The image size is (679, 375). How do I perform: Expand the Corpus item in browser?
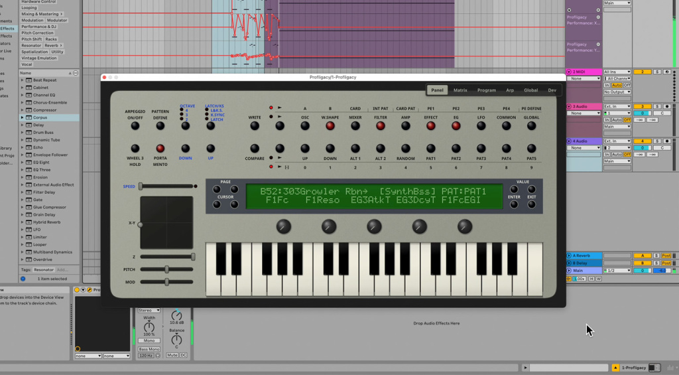click(22, 117)
